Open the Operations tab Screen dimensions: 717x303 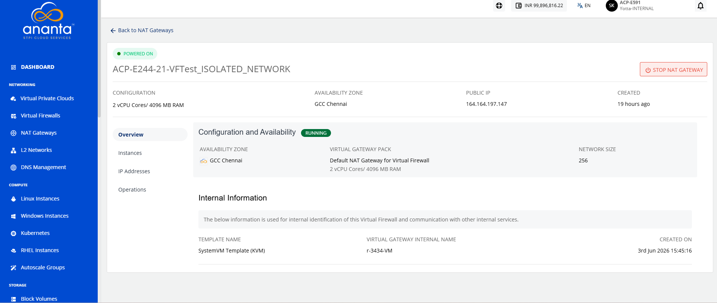pyautogui.click(x=132, y=190)
